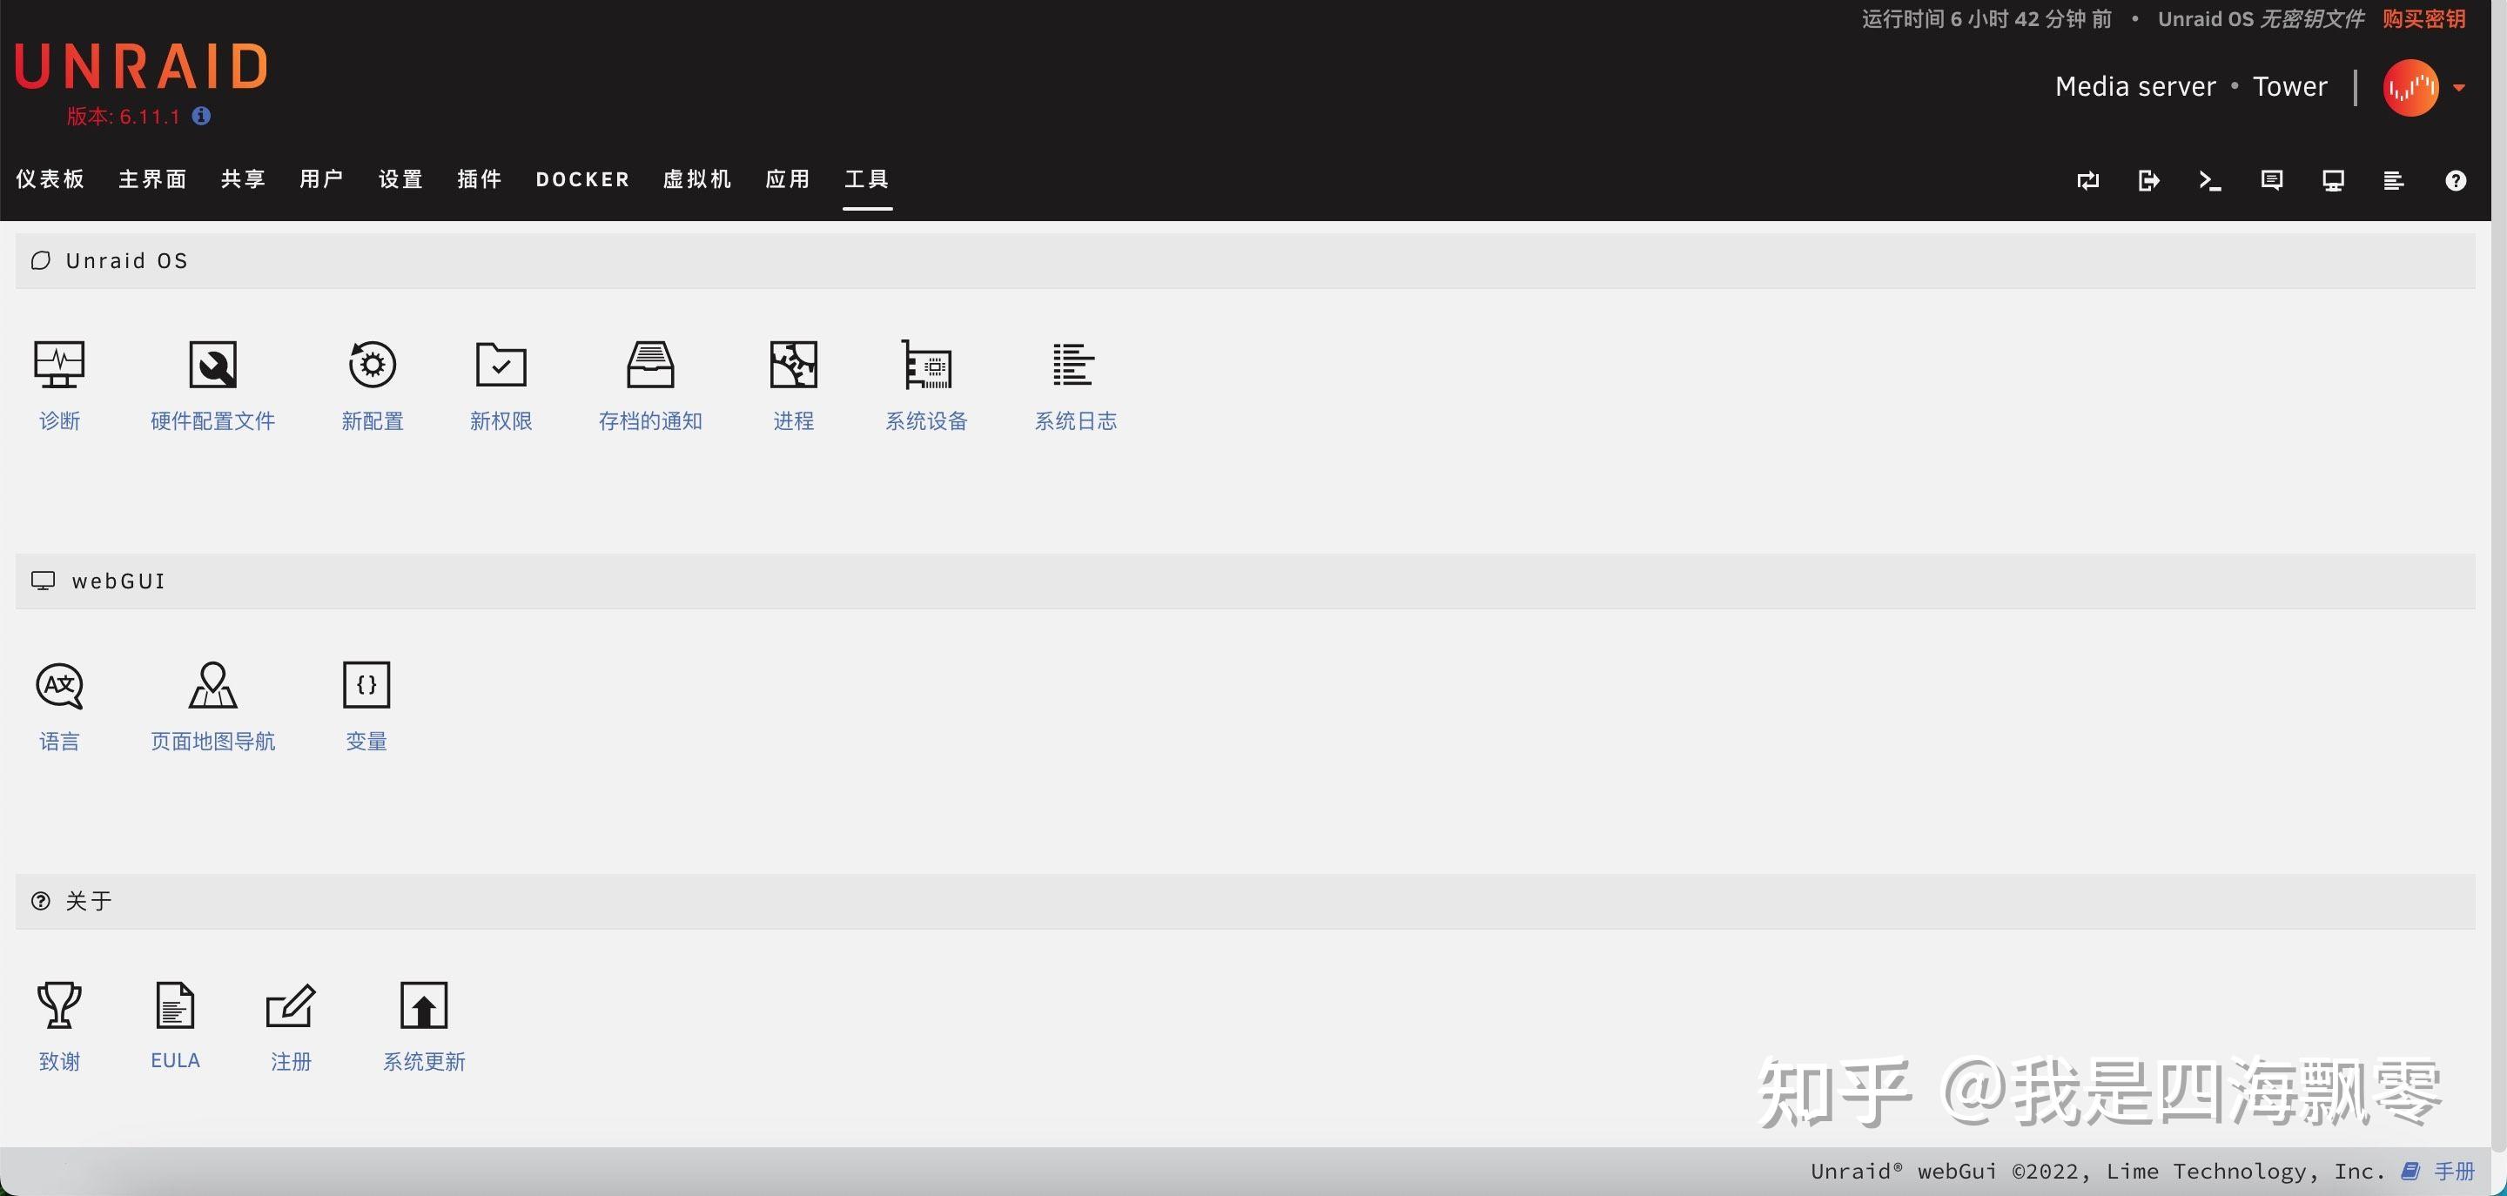Open 系统设备 (System Devices)
Image resolution: width=2507 pixels, height=1196 pixels.
coord(925,385)
